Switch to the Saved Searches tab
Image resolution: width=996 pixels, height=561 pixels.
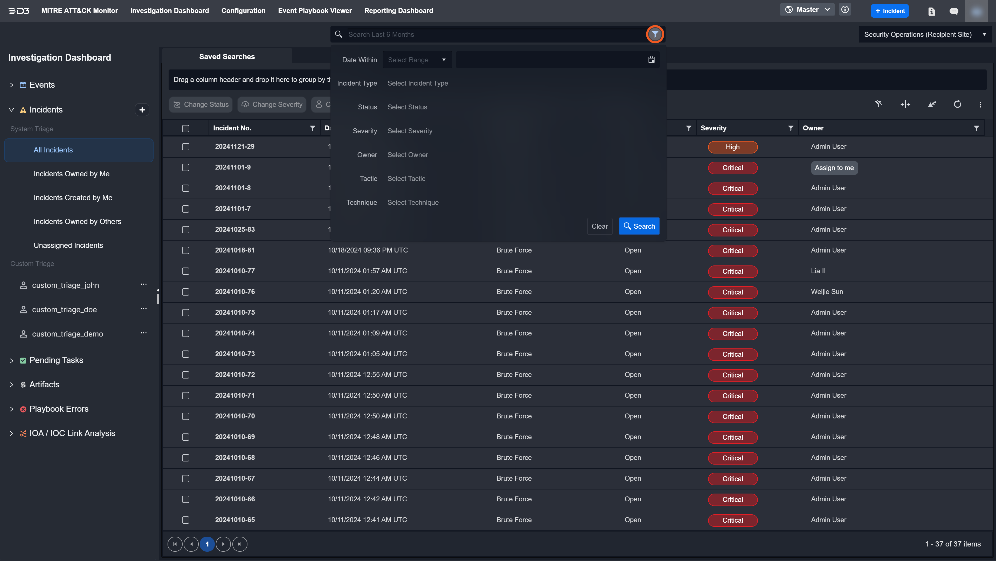pyautogui.click(x=227, y=57)
